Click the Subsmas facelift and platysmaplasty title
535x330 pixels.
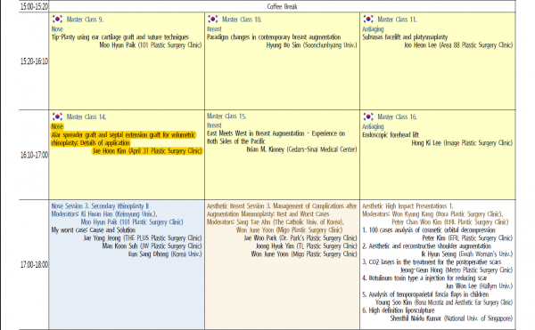tap(405, 37)
